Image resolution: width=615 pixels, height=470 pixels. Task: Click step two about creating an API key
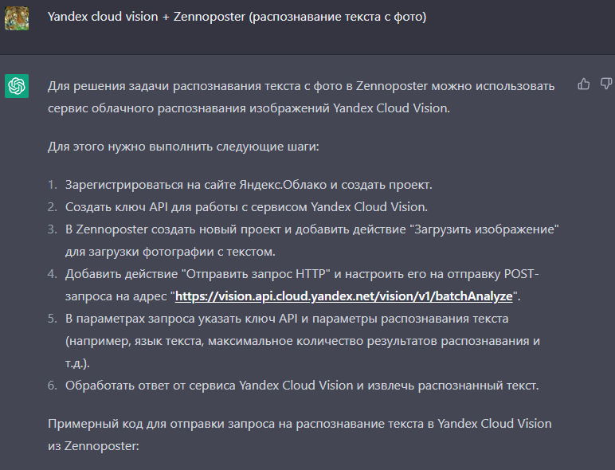click(246, 207)
